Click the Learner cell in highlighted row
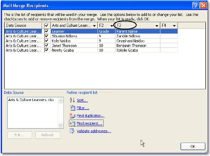 [74, 31]
